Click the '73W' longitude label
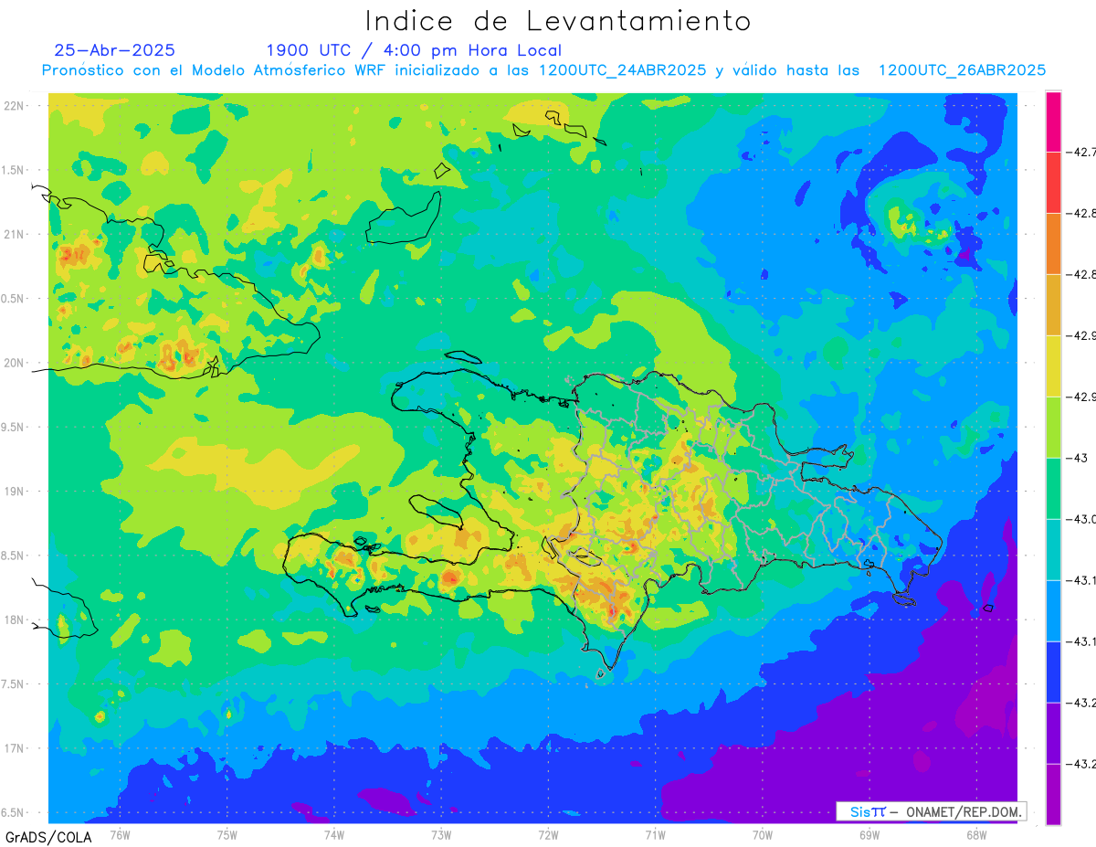 441,834
